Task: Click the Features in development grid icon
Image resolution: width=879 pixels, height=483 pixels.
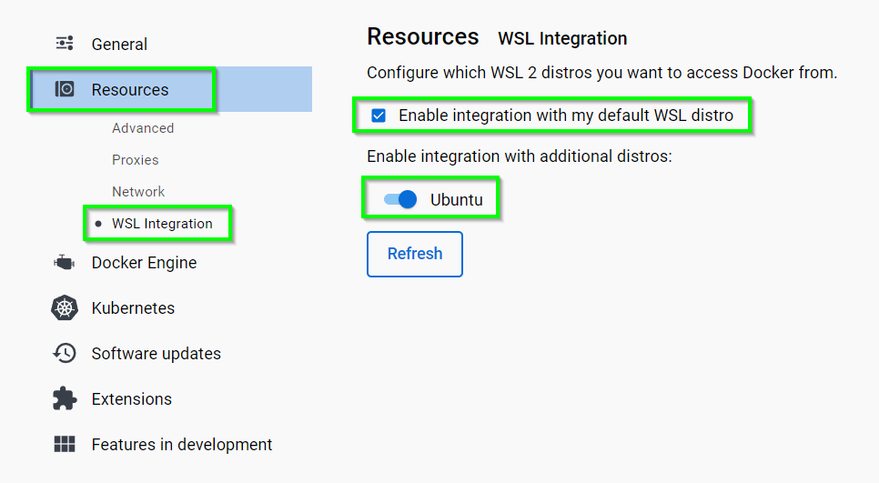Action: coord(65,445)
